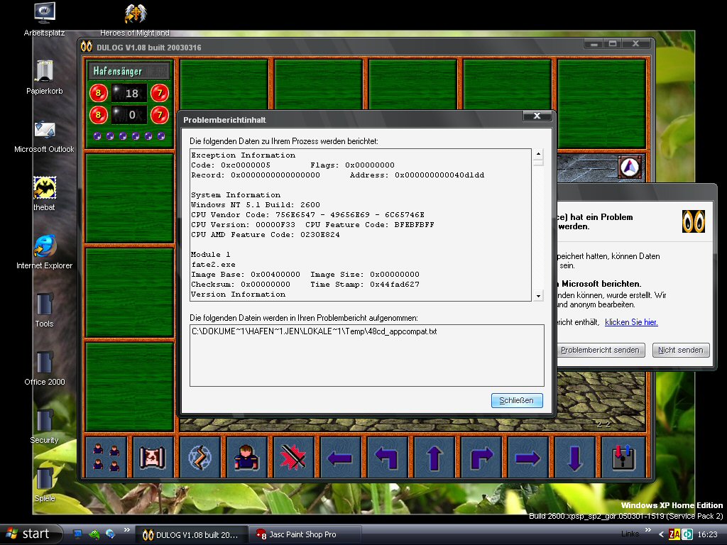The image size is (727, 545).
Task: Select the Office 2000 desktop folder
Action: click(x=45, y=369)
